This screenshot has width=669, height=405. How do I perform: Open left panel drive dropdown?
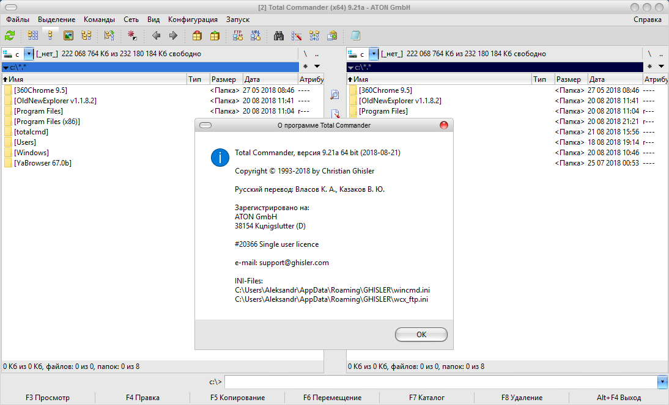(x=28, y=54)
